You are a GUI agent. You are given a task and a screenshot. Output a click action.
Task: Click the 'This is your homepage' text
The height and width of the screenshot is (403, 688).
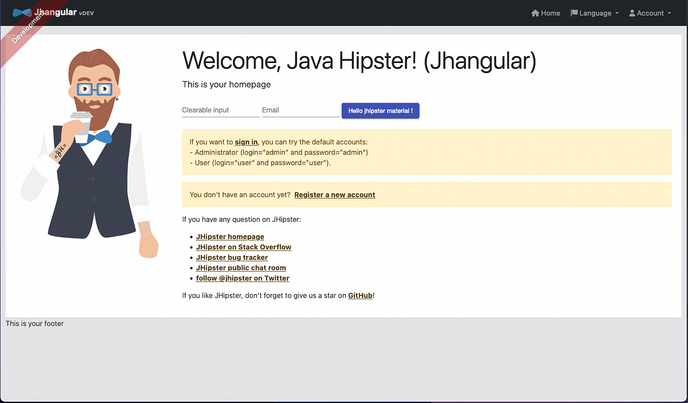(x=226, y=84)
